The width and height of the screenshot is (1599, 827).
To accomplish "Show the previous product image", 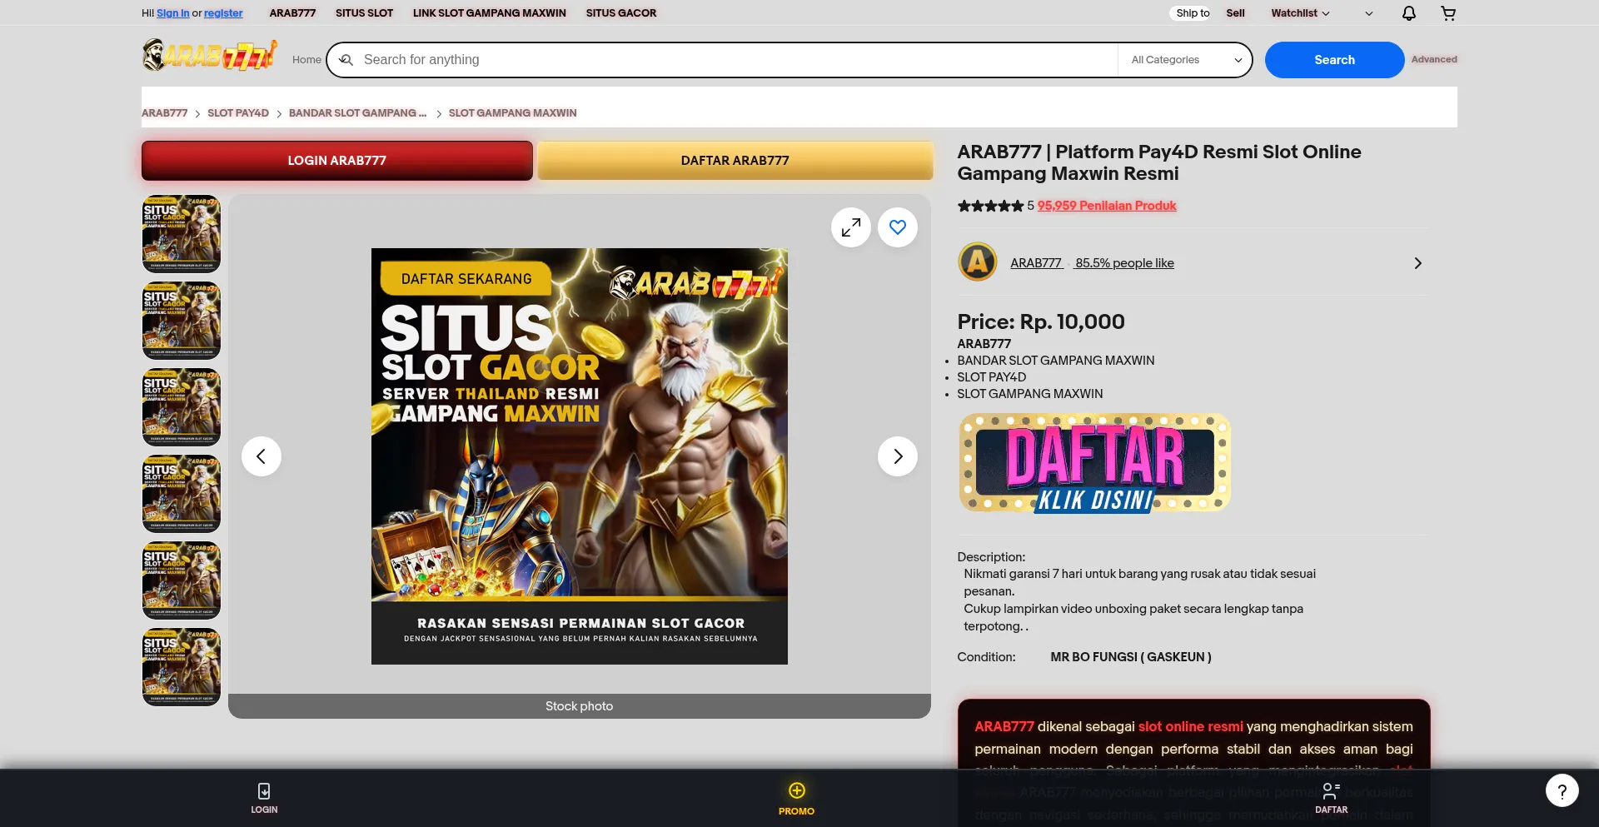I will (262, 456).
